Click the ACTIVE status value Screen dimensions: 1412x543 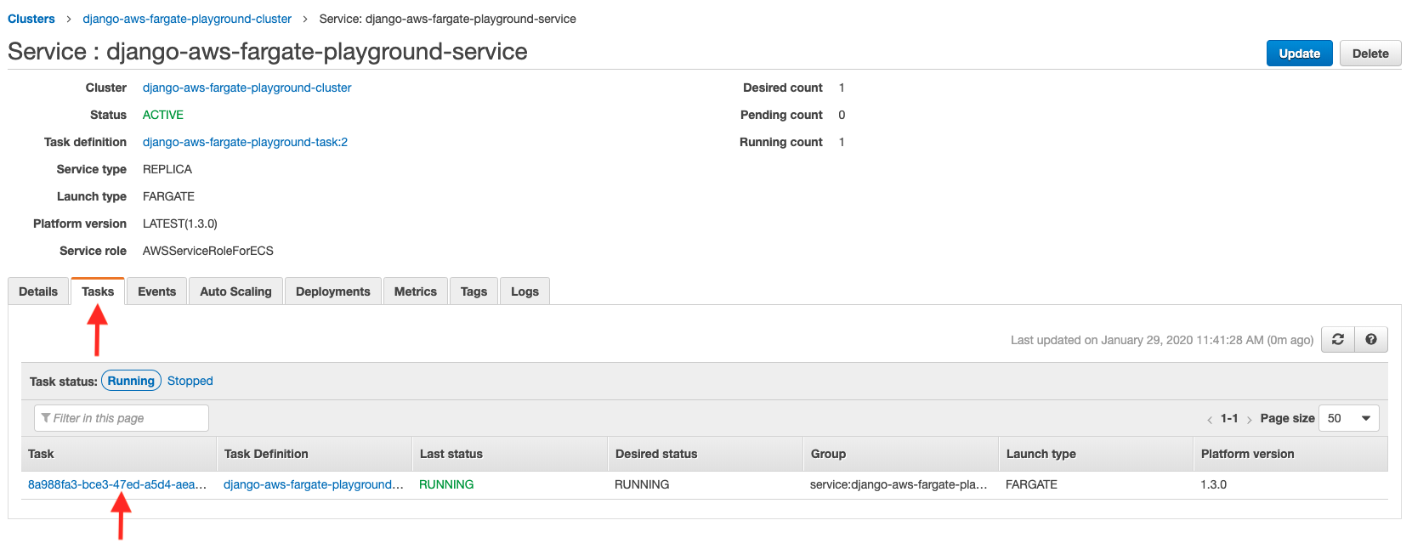(x=163, y=115)
